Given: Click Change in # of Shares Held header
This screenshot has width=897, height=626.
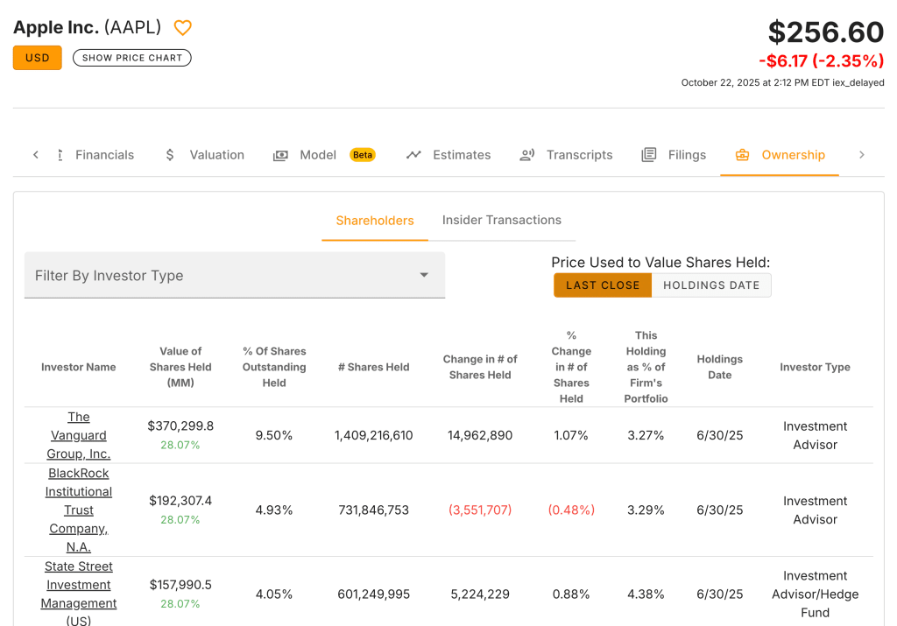Looking at the screenshot, I should coord(480,367).
